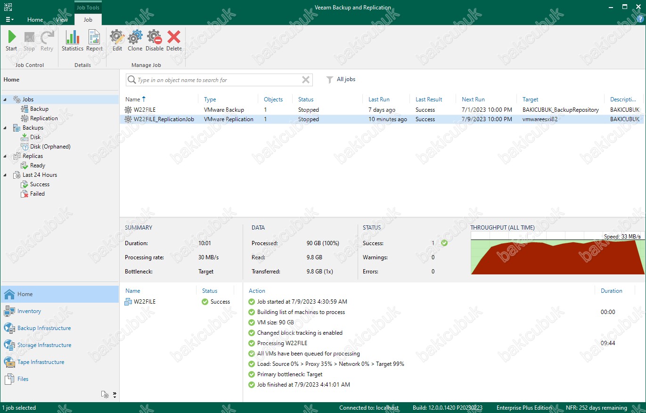646x413 pixels.
Task: Open the job Report
Action: [x=94, y=41]
